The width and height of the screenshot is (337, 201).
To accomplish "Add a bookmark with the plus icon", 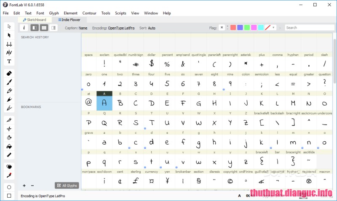I will coord(24,185).
